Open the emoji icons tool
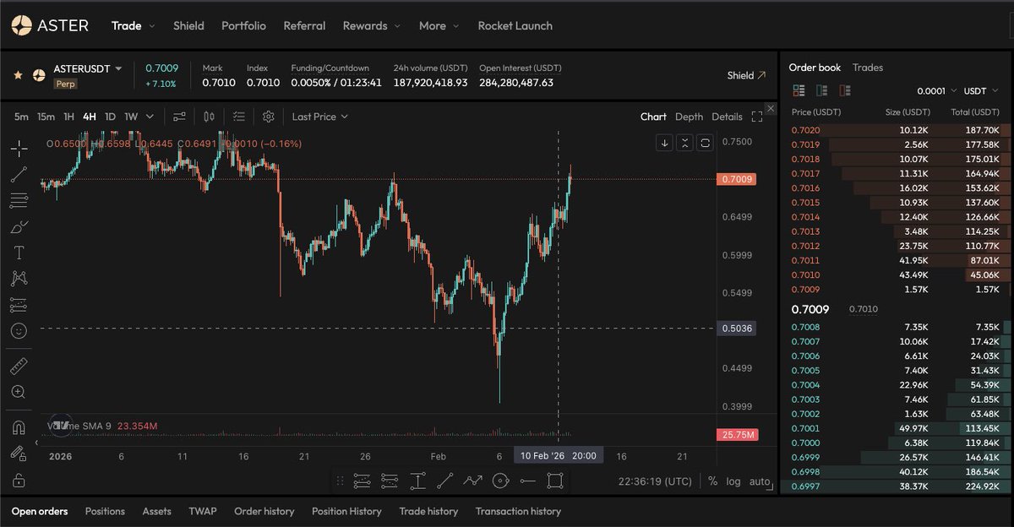This screenshot has width=1014, height=527. click(x=19, y=331)
